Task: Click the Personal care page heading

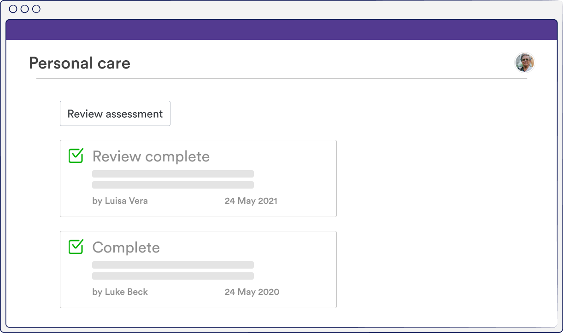Action: (79, 63)
